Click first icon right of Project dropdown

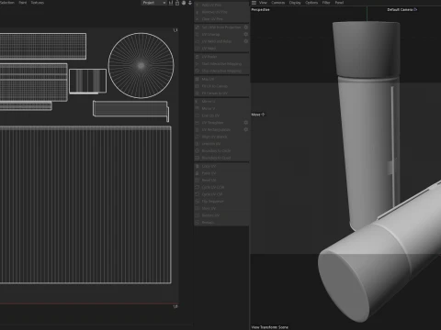171,3
